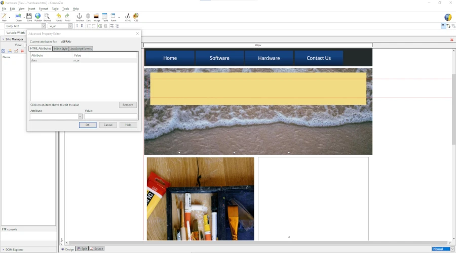The width and height of the screenshot is (456, 253).
Task: Click the Link toolbar icon
Action: pyautogui.click(x=88, y=16)
